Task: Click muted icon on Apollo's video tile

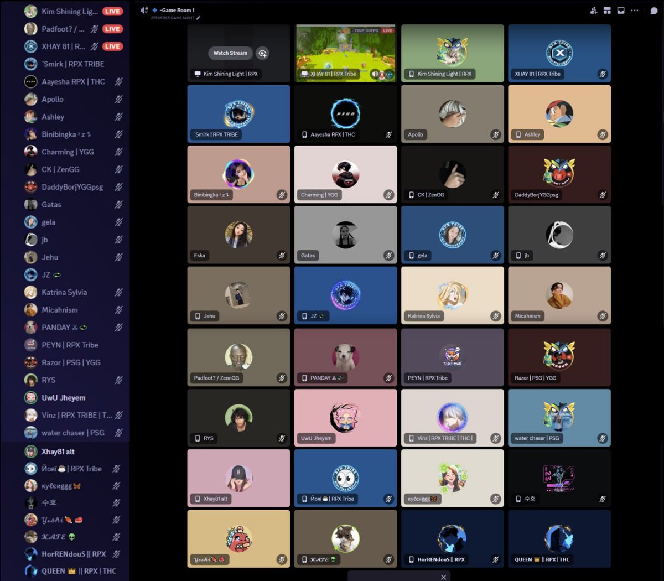Action: pos(496,134)
